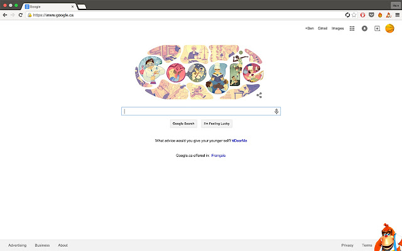
Task: Click the Google tab favicon
Action: 27,7
